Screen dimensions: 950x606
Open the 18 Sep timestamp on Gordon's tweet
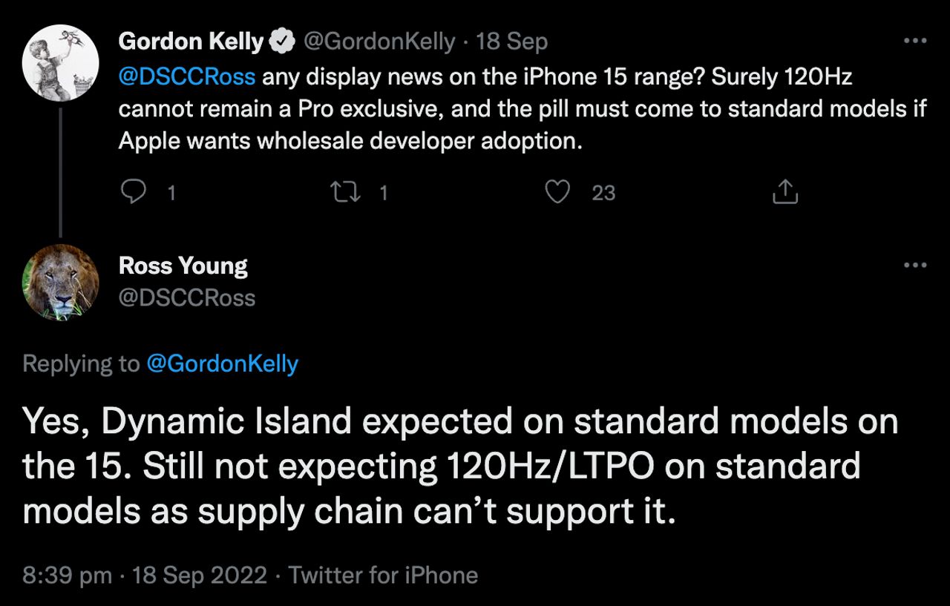click(x=511, y=42)
